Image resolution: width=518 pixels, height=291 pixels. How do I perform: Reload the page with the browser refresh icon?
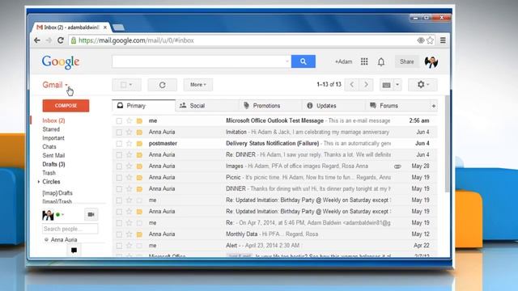click(x=61, y=40)
